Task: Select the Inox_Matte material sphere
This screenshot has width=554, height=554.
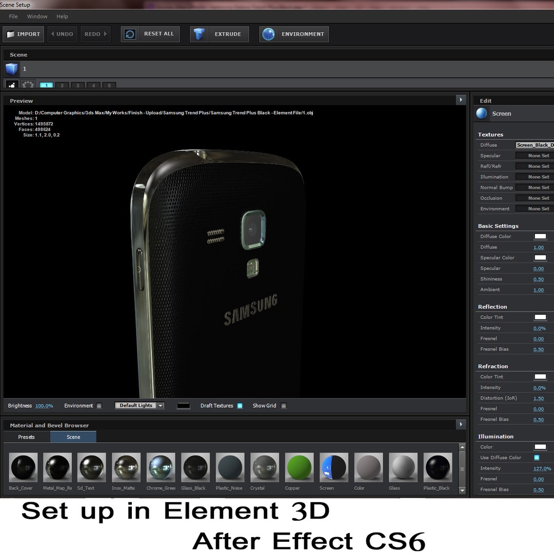Action: point(126,467)
